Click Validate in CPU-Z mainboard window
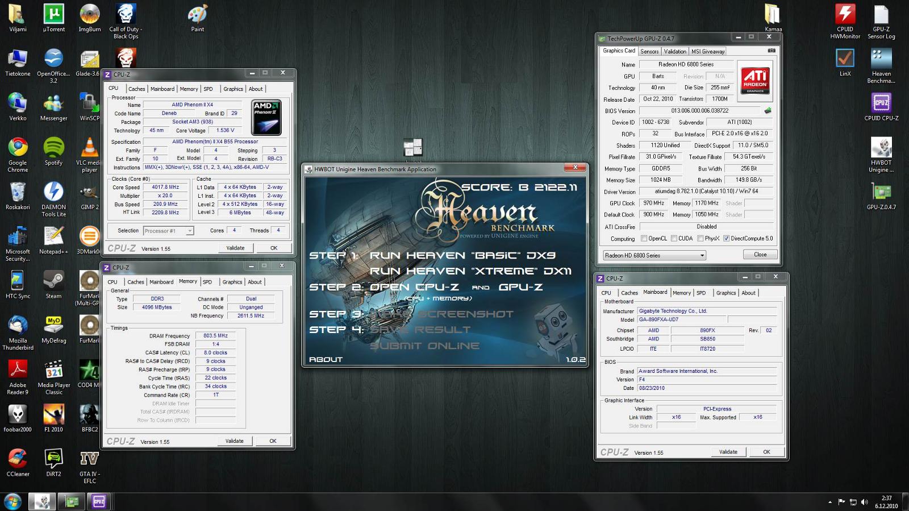 click(x=728, y=452)
